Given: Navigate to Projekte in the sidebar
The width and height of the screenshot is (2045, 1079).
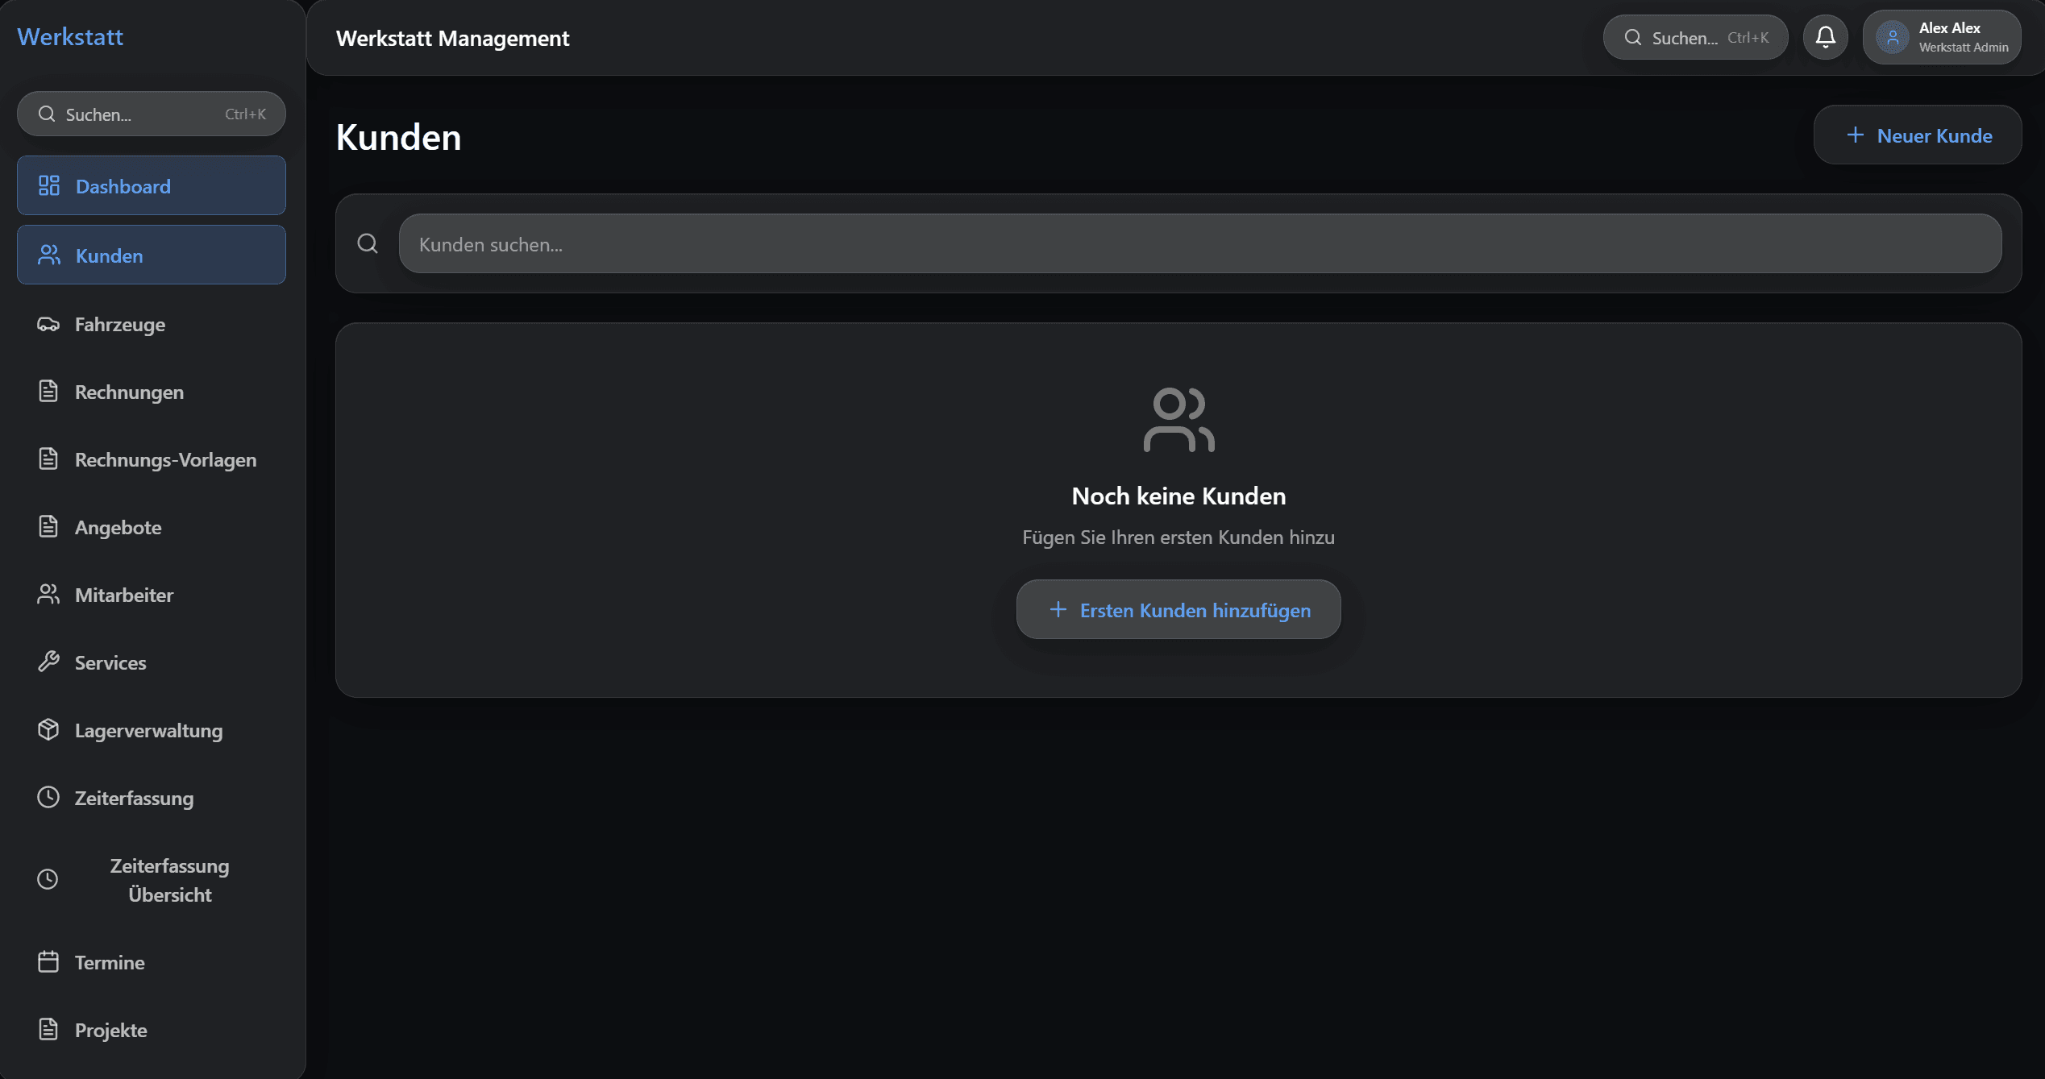Looking at the screenshot, I should pyautogui.click(x=110, y=1030).
